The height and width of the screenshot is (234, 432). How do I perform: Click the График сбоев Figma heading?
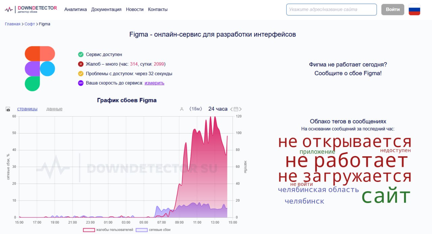127,100
